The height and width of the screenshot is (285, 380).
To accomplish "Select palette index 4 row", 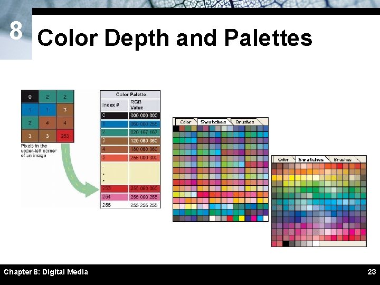I will [130, 149].
